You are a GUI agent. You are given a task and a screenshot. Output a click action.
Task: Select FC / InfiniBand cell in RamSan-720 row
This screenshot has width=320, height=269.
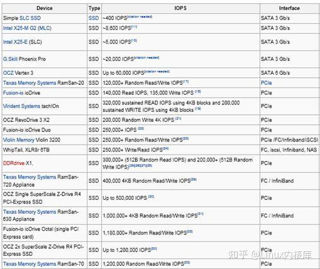(x=289, y=181)
